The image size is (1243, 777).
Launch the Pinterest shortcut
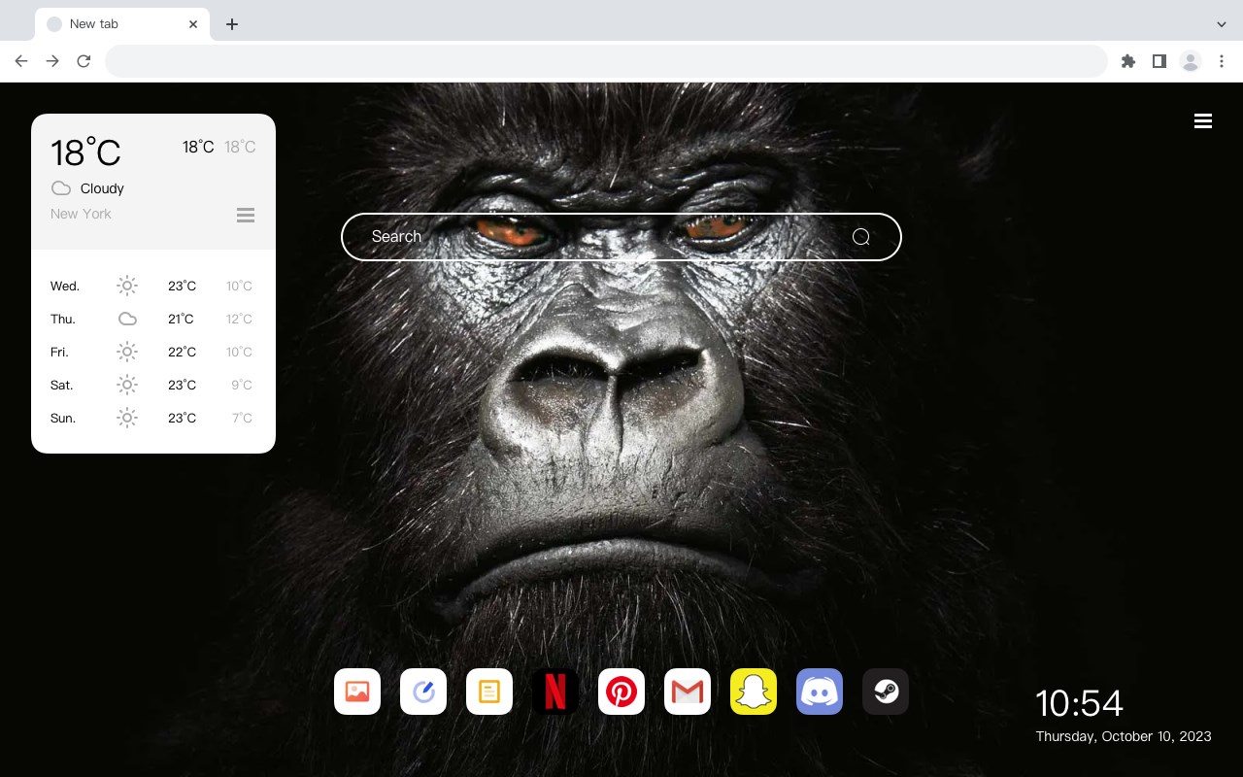[621, 692]
